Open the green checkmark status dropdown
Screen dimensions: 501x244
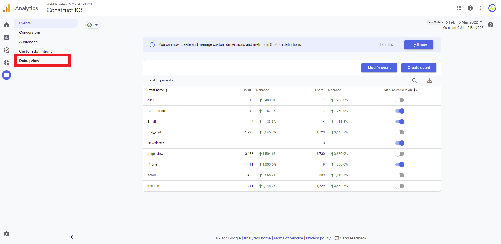pos(93,25)
